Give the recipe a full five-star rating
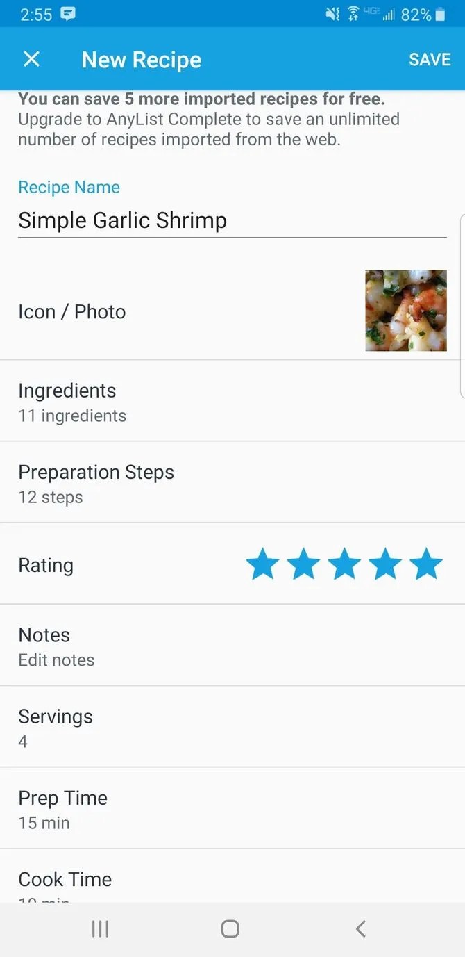Viewport: 465px width, 957px height. click(425, 564)
